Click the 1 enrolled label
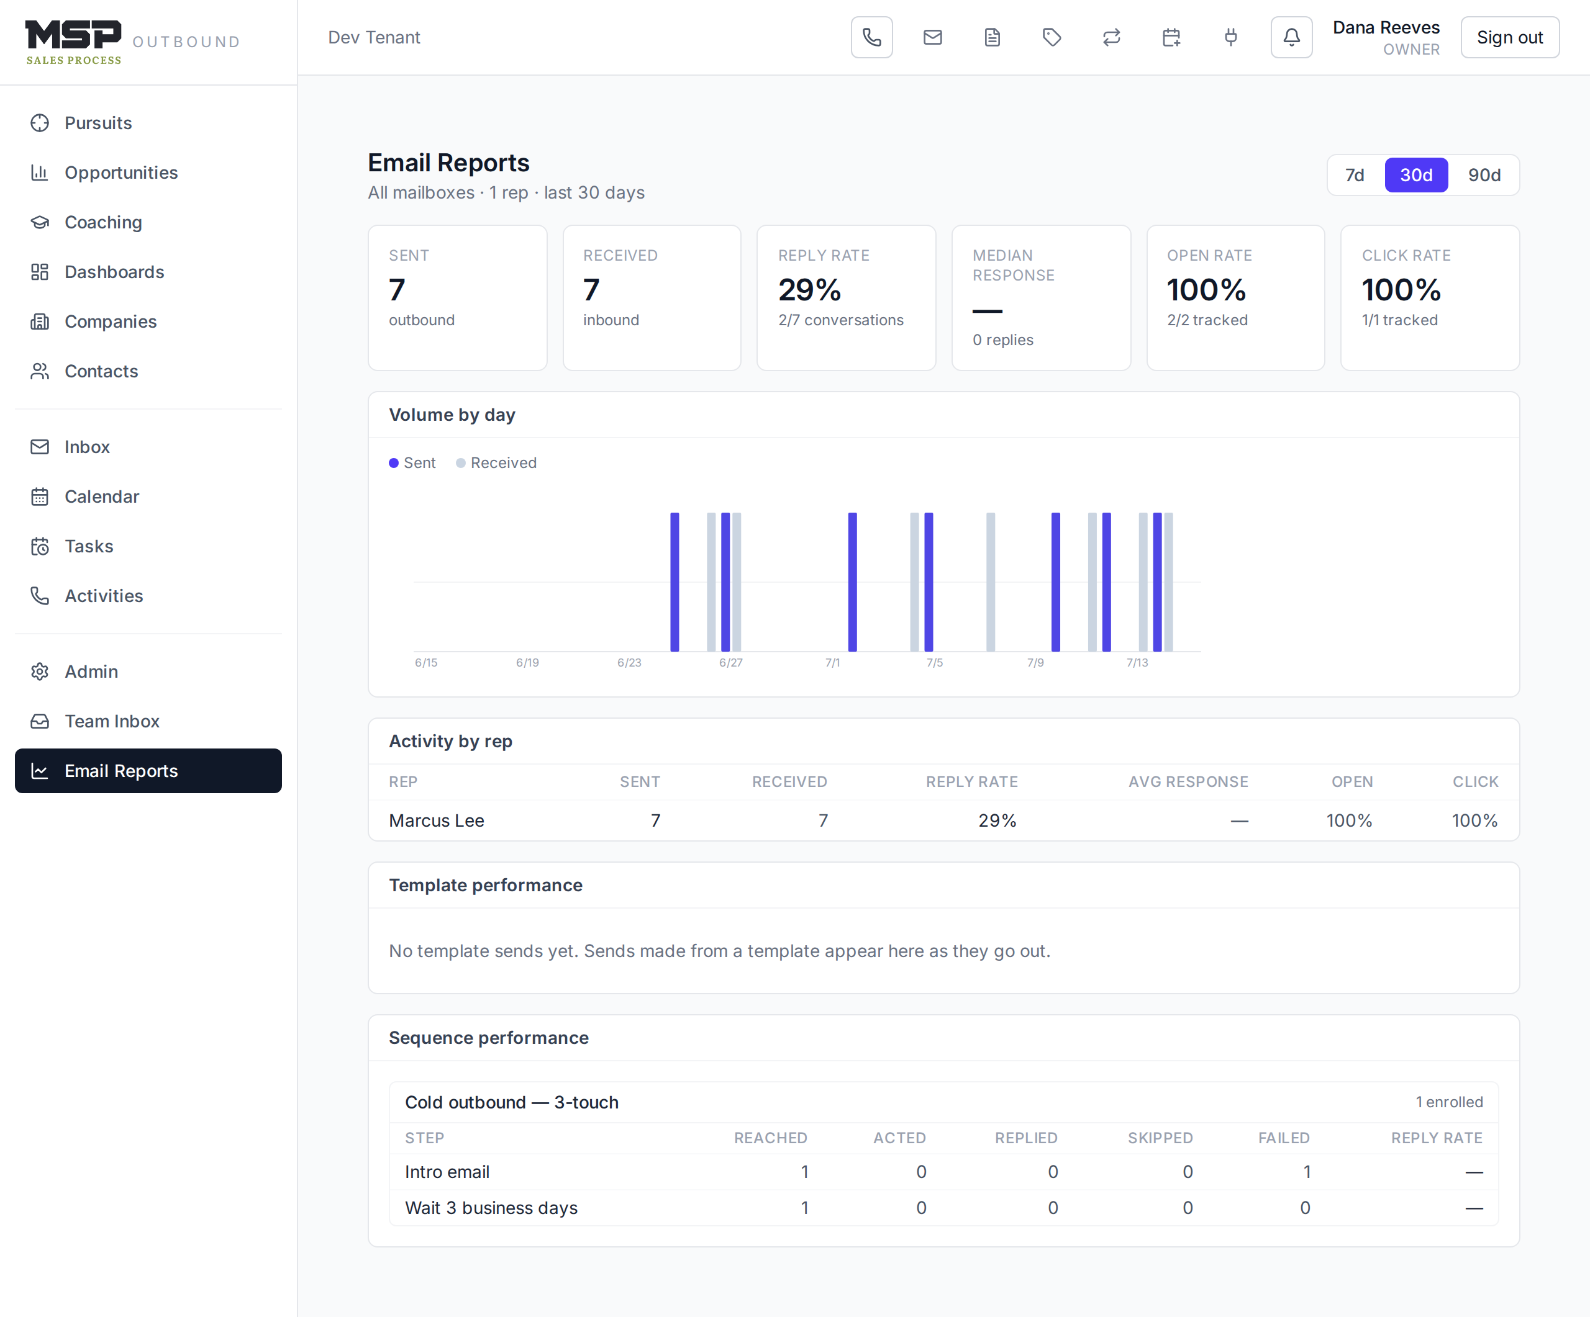Image resolution: width=1590 pixels, height=1317 pixels. tap(1449, 1102)
